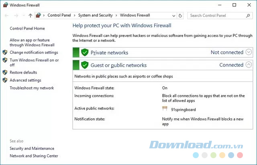Click shield icon beside Change notification settings
The width and height of the screenshot is (257, 165).
coord(5,53)
